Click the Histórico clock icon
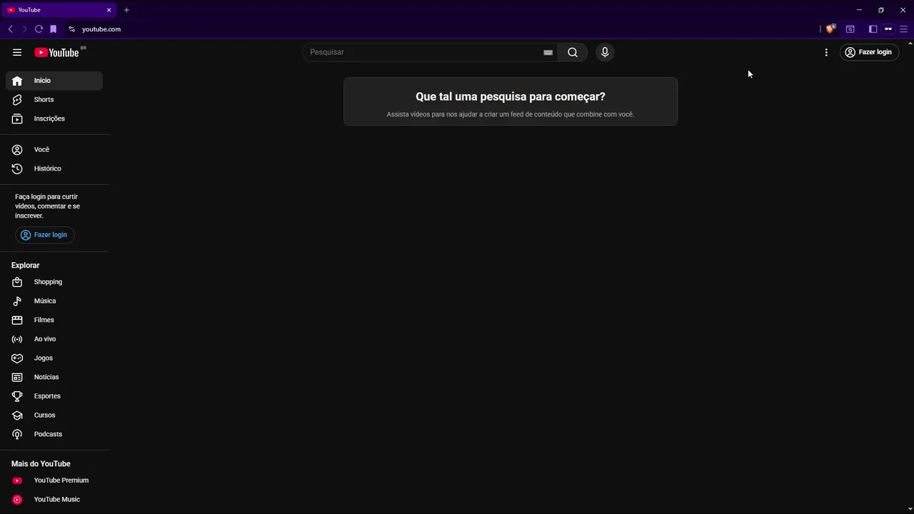 pyautogui.click(x=17, y=168)
